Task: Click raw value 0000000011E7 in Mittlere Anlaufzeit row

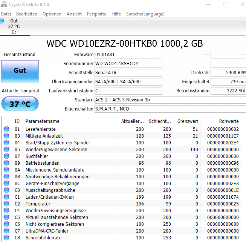Action: 223,136
